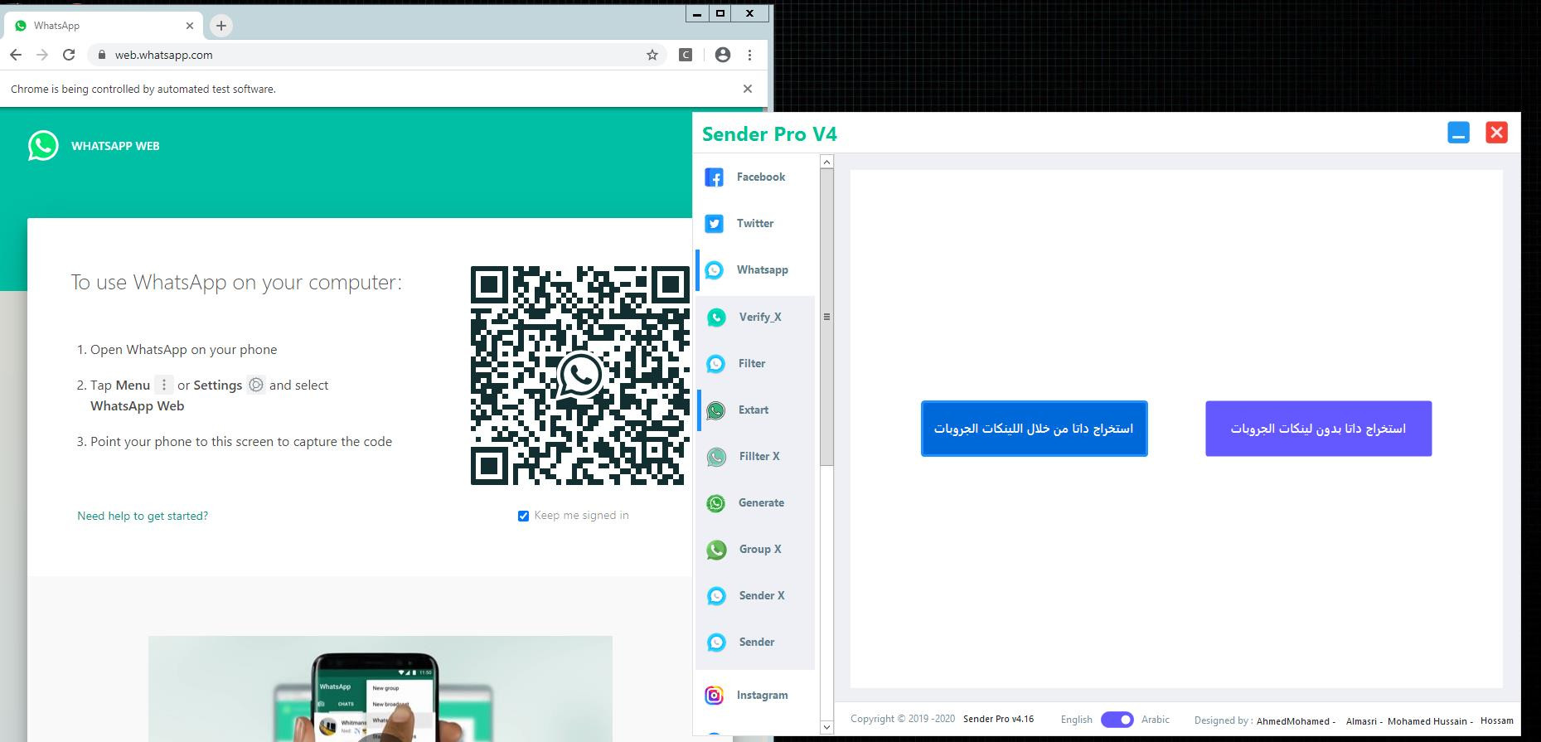Viewport: 1541px width, 742px height.
Task: Click the purple extract data without group links button
Action: pos(1318,429)
